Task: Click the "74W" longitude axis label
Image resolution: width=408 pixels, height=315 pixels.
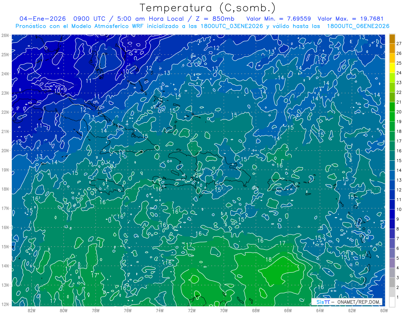Action: point(160,310)
